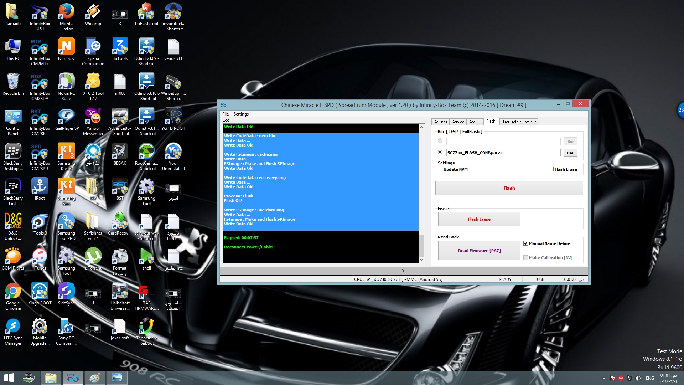This screenshot has width=684, height=385.
Task: Open the Mozilla Firefox desktop icon
Action: (x=66, y=17)
